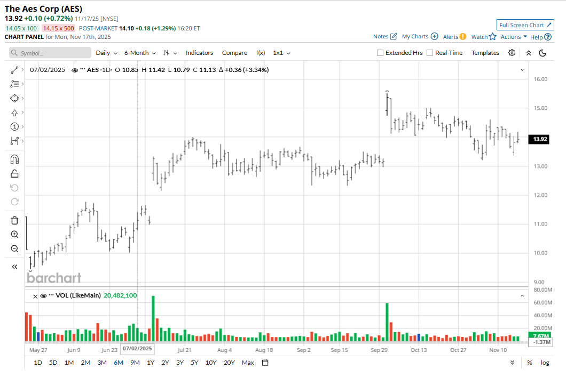The image size is (566, 377).
Task: Select the 1Y time range
Action: point(151,363)
